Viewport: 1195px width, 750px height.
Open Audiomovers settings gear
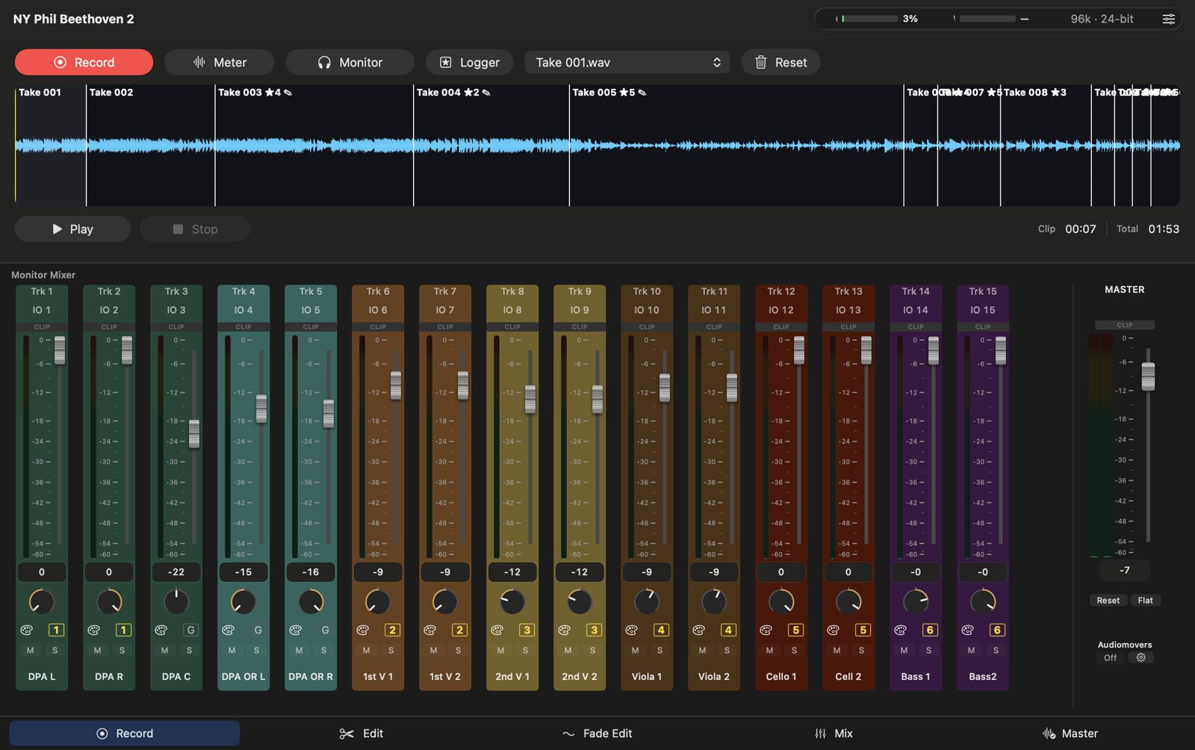[1141, 657]
